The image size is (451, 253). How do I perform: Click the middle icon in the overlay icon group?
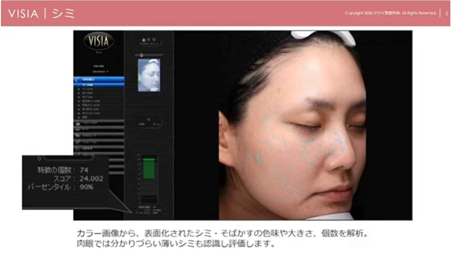tap(149, 39)
